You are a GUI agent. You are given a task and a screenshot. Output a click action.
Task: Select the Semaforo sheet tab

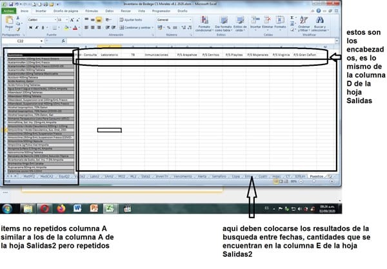219,176
